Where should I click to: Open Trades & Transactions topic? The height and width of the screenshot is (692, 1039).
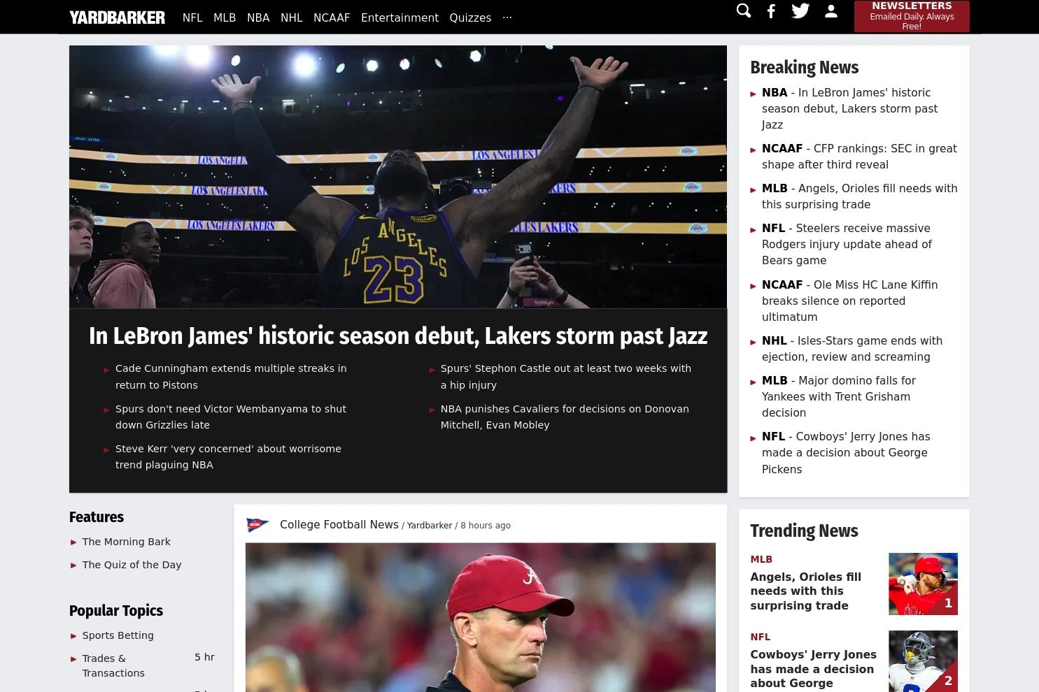[113, 665]
